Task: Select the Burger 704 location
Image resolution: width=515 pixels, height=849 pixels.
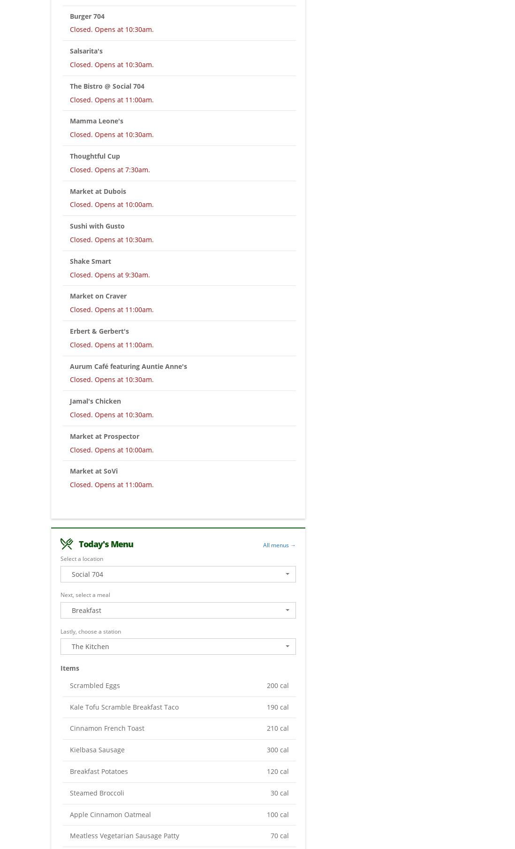Action: point(87,16)
